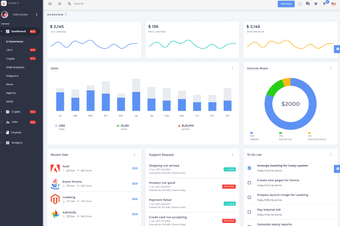340x226 pixels.
Task: Toggle fullscreen with the expand icon
Action: (299, 4)
